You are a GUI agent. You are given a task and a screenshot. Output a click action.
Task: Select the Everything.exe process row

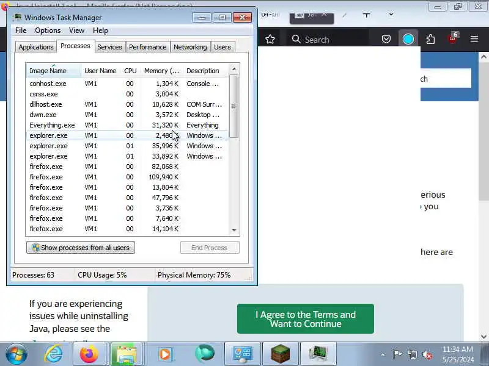[127, 125]
